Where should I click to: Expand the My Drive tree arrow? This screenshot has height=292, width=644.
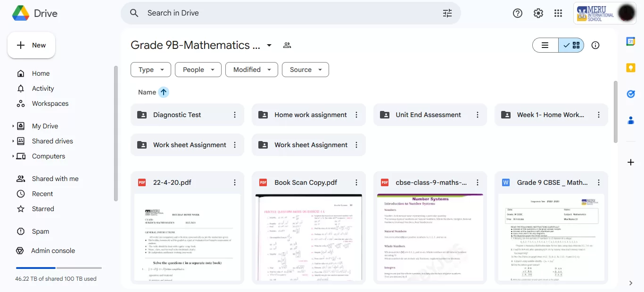(x=13, y=126)
